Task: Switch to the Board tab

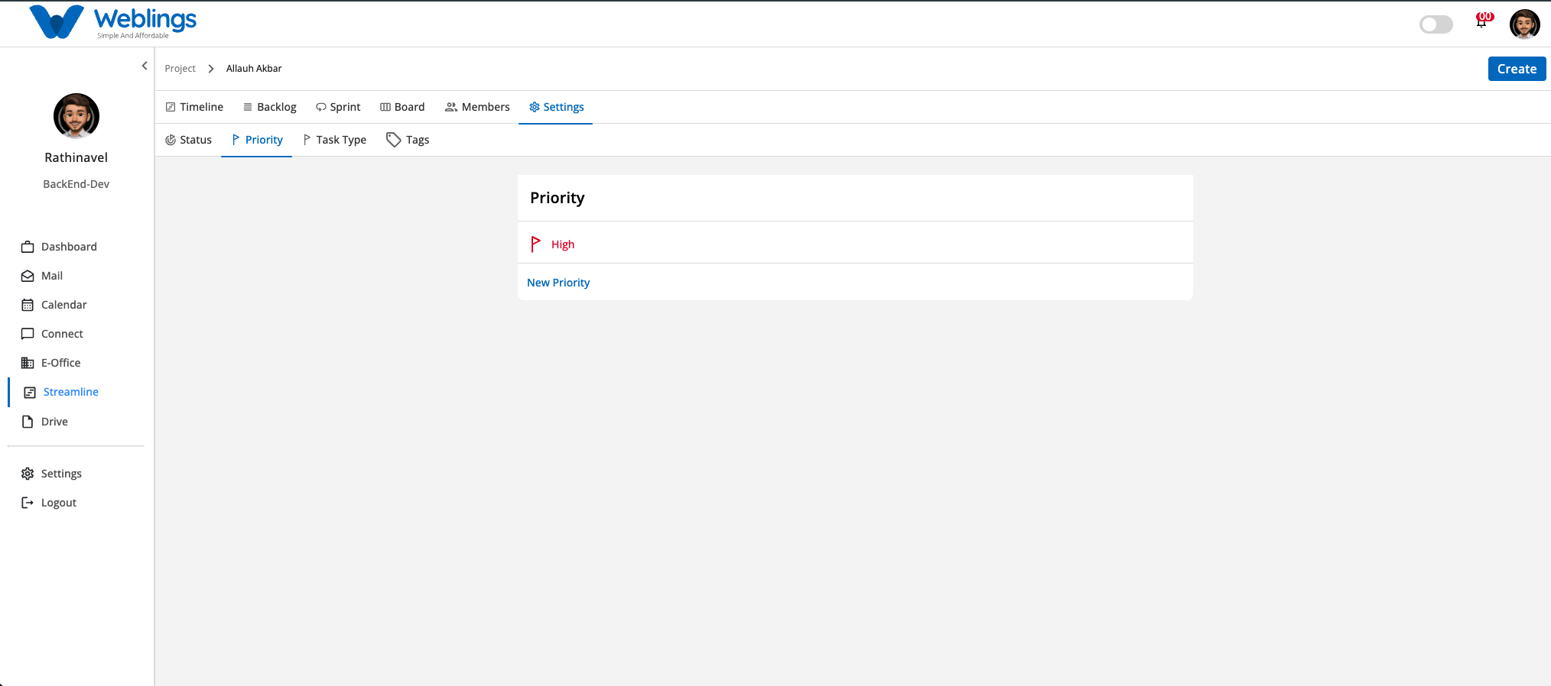Action: tap(402, 107)
